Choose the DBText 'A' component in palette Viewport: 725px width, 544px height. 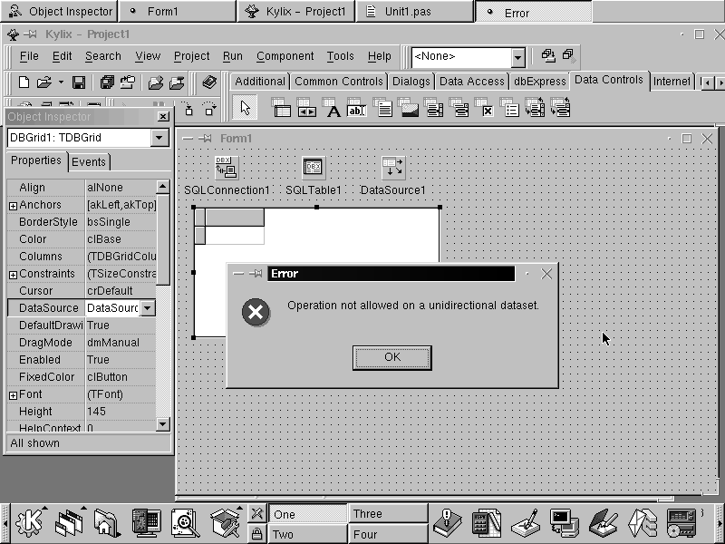coord(333,110)
